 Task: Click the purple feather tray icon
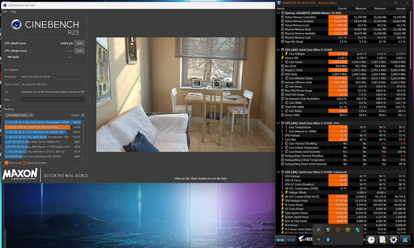click(x=319, y=229)
